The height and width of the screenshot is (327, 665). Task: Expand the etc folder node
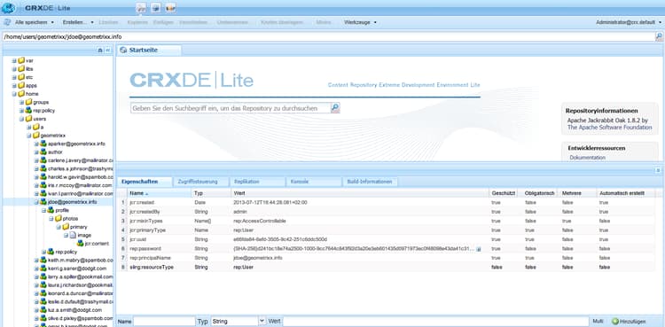[x=14, y=77]
